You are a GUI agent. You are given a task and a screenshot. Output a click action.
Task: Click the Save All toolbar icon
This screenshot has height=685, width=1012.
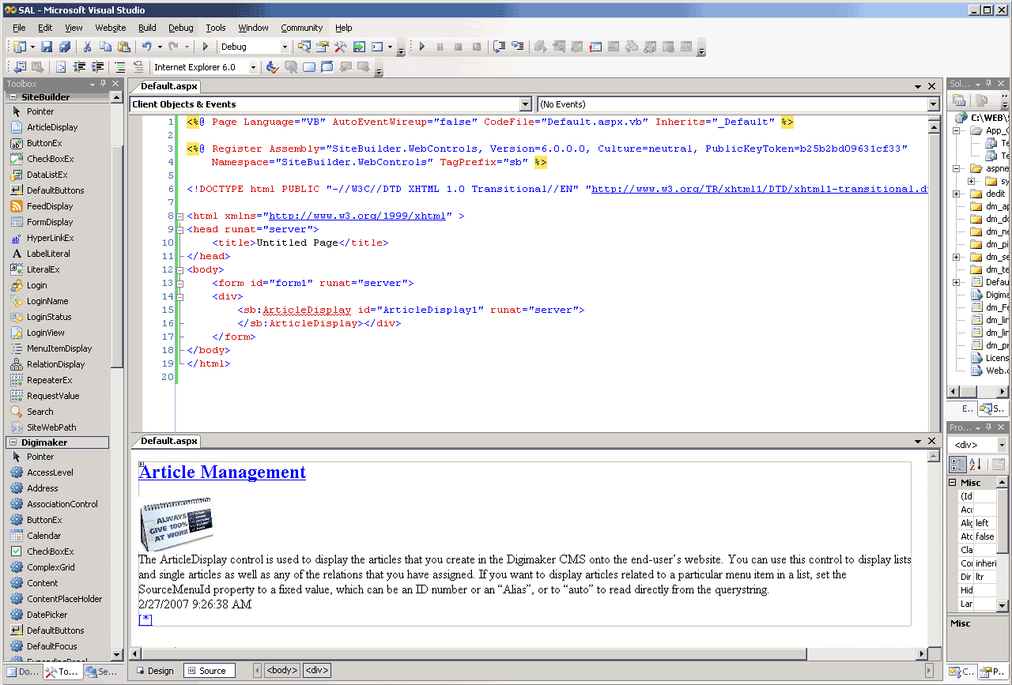point(65,47)
